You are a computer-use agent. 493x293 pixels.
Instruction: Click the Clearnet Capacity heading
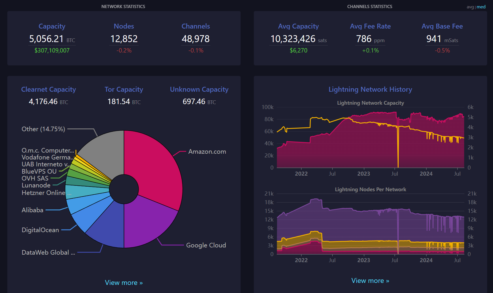tap(48, 89)
